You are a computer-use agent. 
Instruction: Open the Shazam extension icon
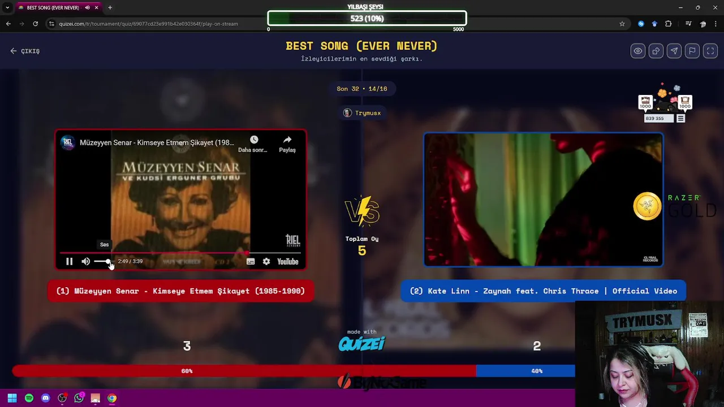coord(641,24)
